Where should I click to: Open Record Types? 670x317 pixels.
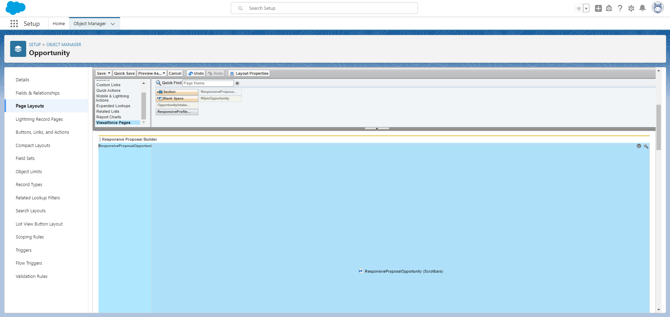[46, 185]
